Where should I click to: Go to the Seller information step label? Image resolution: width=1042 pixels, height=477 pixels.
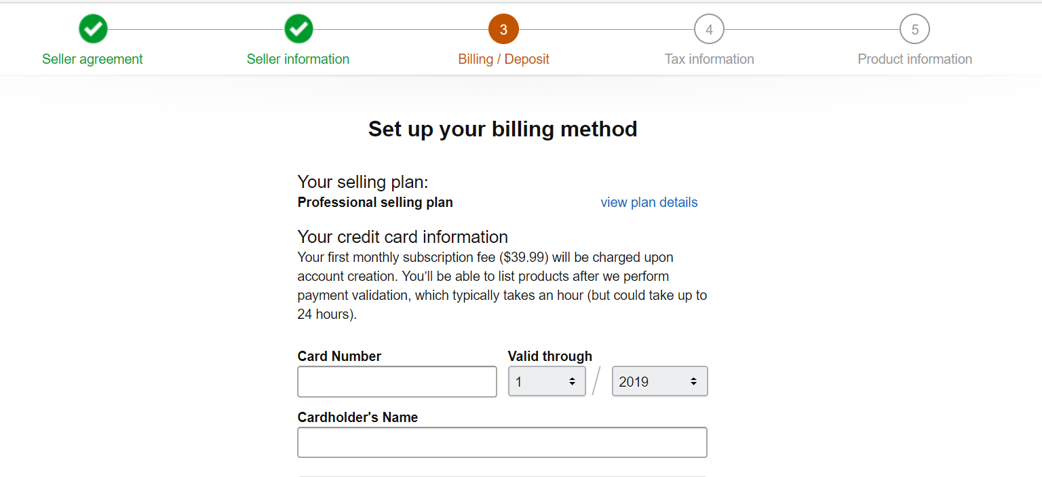pyautogui.click(x=298, y=59)
